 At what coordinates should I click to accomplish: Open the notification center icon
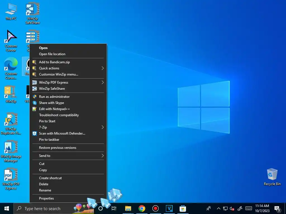[x=277, y=209]
